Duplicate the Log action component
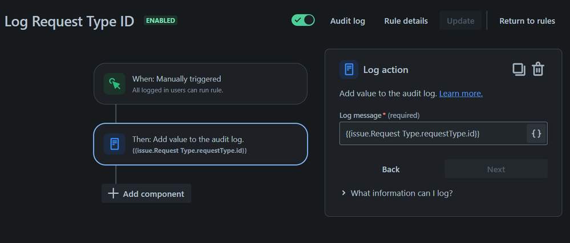 [519, 70]
